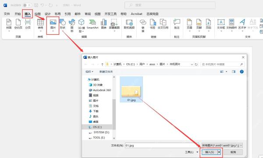Insert a 空白页 blank page
The height and width of the screenshot is (158, 263).
point(18,24)
